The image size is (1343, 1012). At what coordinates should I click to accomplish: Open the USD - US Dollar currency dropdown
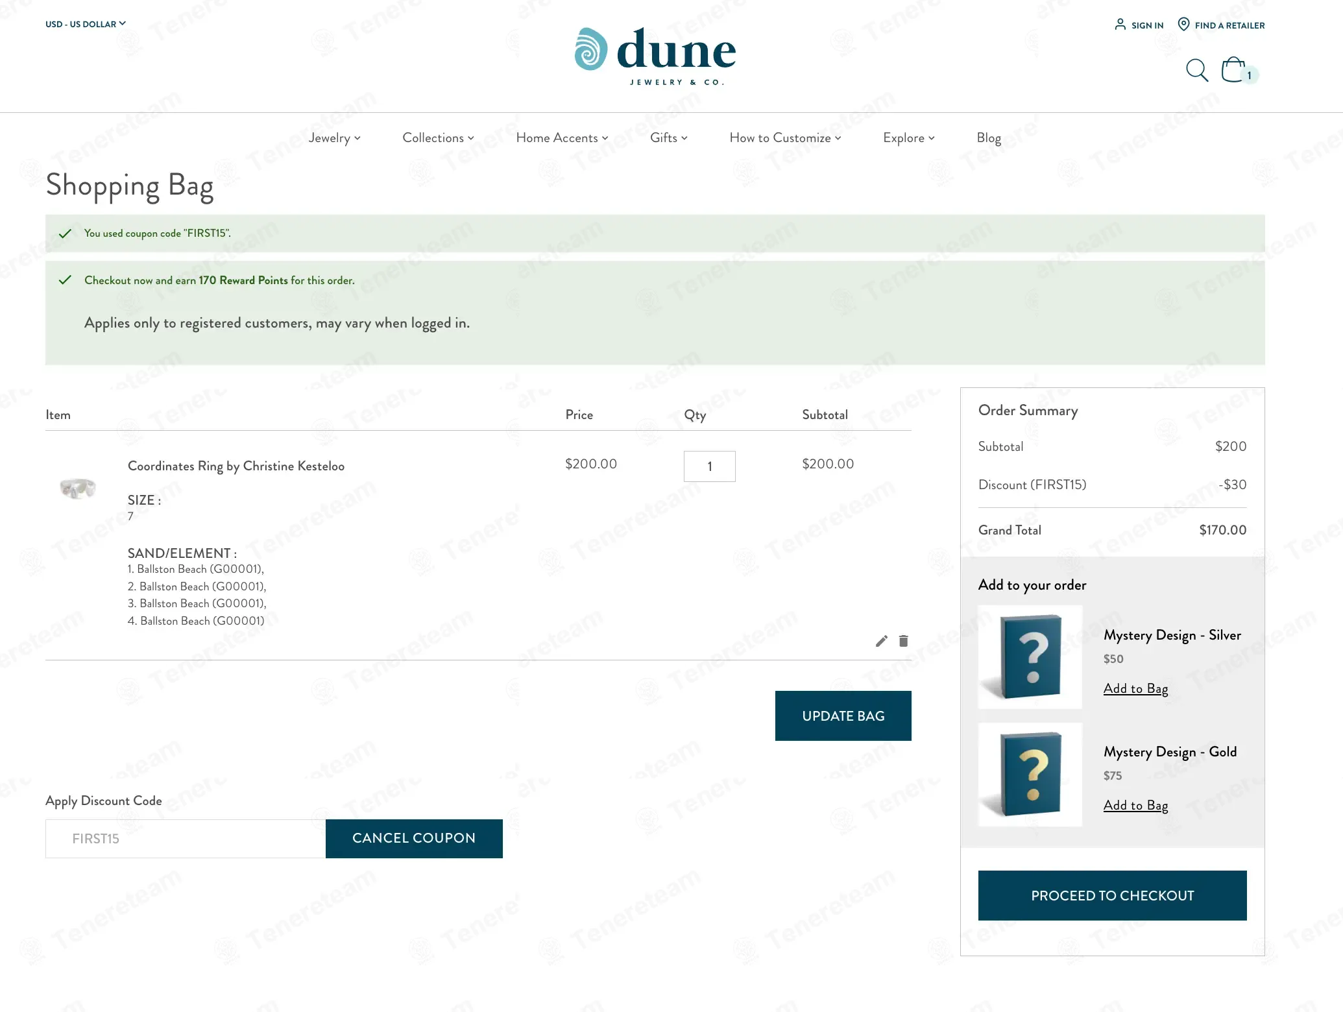86,24
